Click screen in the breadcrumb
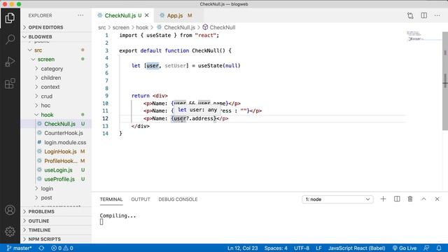The image size is (448, 252). pos(121,27)
